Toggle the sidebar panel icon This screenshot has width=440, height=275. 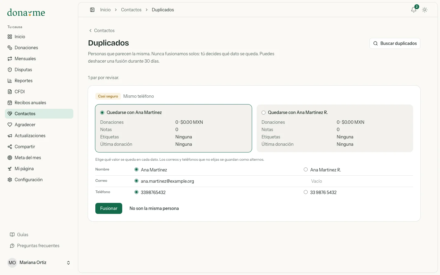(92, 10)
